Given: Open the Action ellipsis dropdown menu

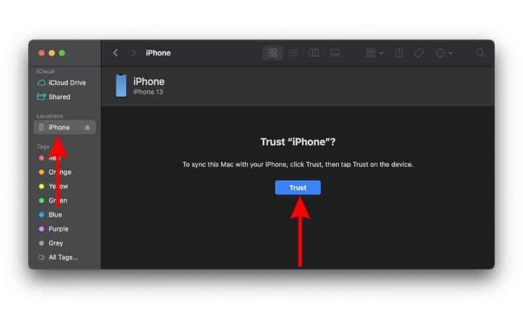Looking at the screenshot, I should point(443,53).
